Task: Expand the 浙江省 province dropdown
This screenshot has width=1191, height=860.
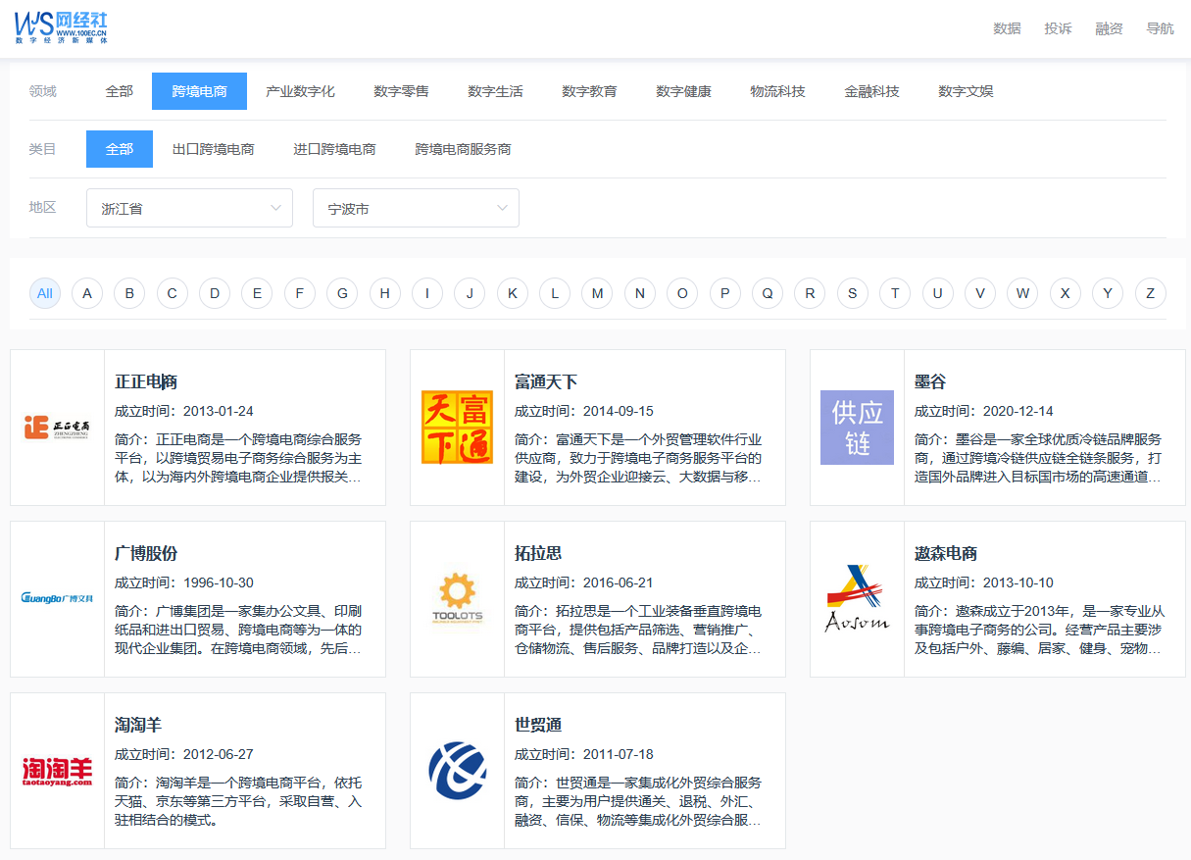Action: tap(189, 208)
